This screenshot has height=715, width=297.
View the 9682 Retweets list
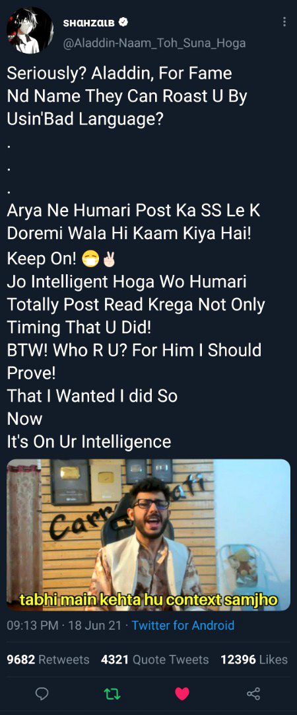pos(48,659)
